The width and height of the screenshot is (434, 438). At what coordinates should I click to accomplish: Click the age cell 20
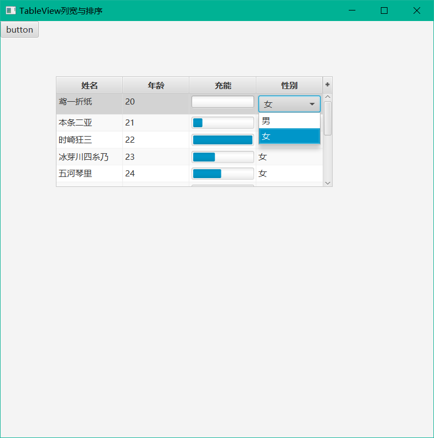156,103
